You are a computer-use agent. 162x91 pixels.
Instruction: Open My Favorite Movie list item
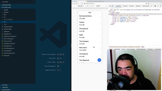pos(90,17)
